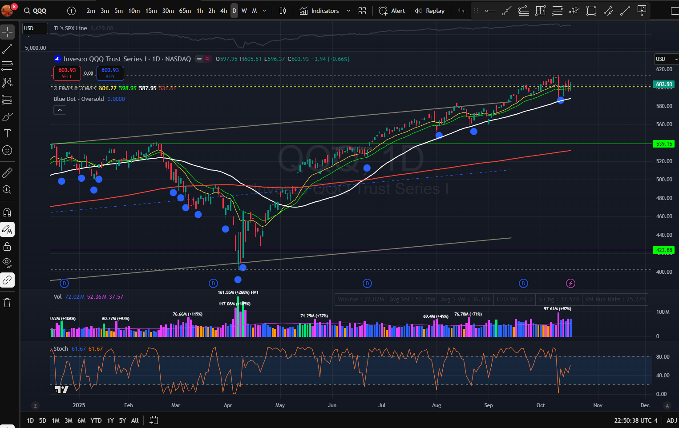Switch to the 4h timeframe
Viewport: 679px width, 428px height.
click(x=223, y=11)
